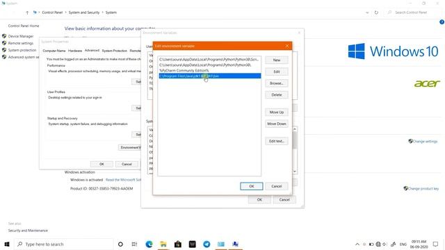Open the notification center icon
Screen dimensions: 445x250
pyautogui.click(x=436, y=244)
